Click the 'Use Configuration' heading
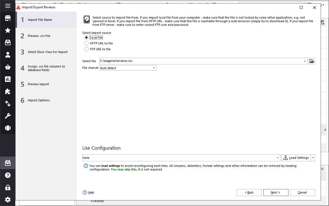 [101, 148]
